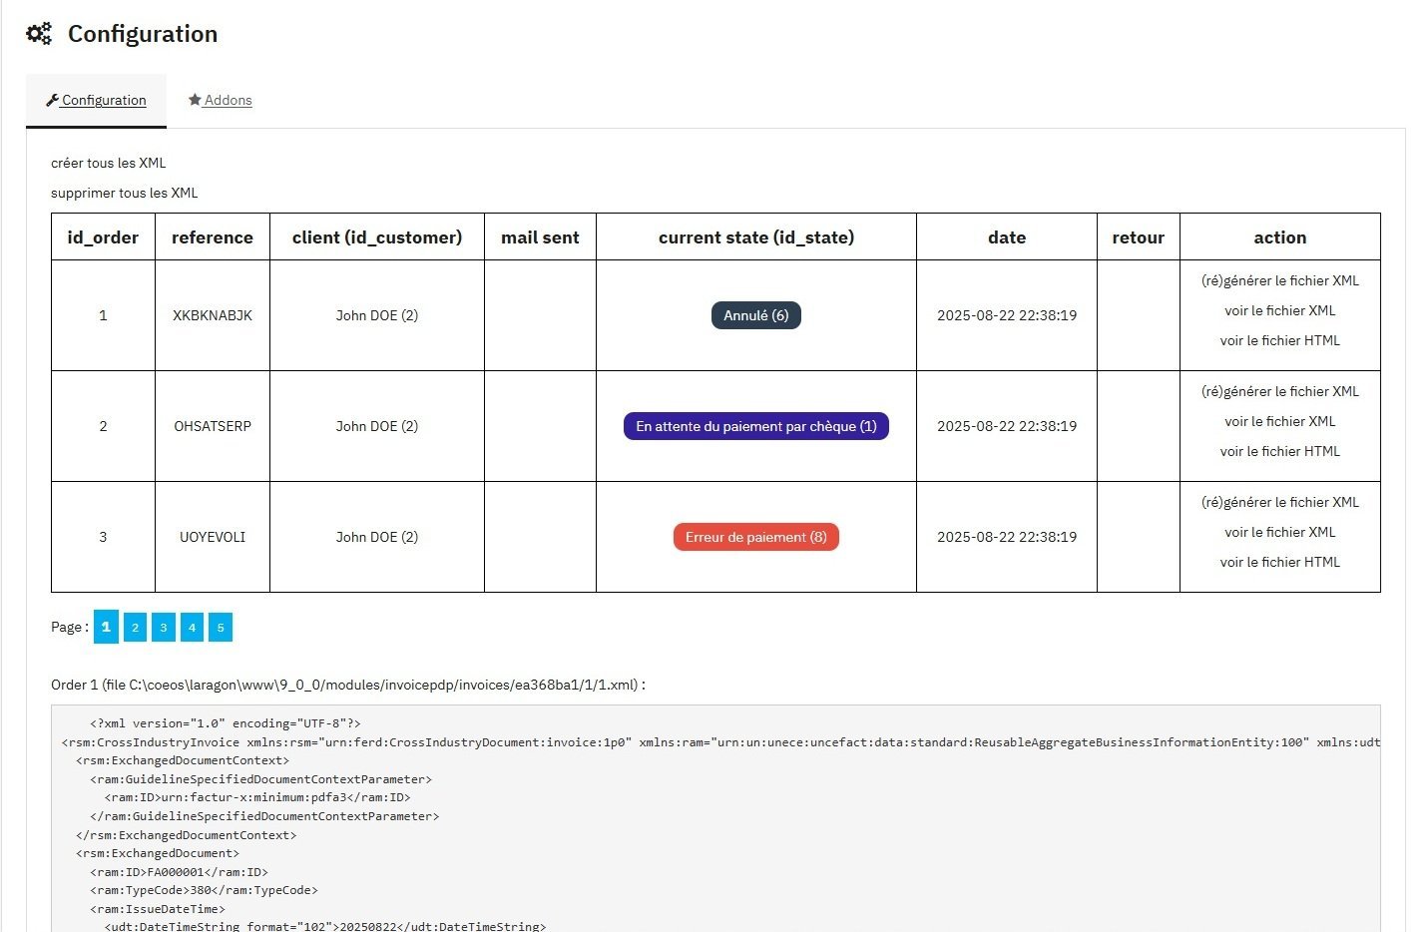Click the star icon on Addons tab
This screenshot has width=1411, height=932.
point(195,100)
